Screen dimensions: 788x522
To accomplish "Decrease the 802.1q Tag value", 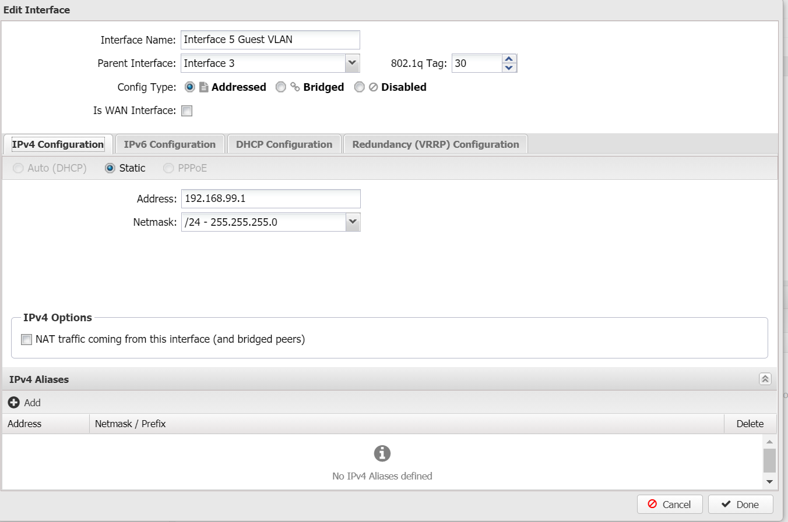I will [x=509, y=68].
